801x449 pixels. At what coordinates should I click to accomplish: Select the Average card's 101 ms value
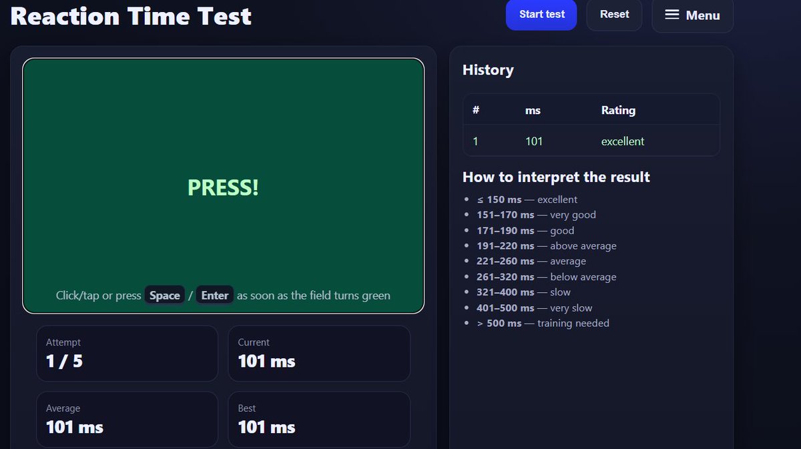[x=75, y=427]
